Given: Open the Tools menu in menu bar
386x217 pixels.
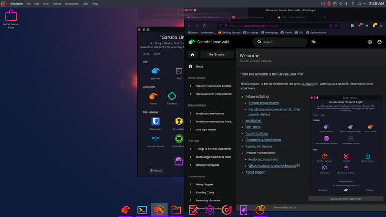Looking at the screenshot, I should (x=85, y=4).
